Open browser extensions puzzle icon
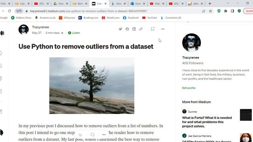 point(226,11)
